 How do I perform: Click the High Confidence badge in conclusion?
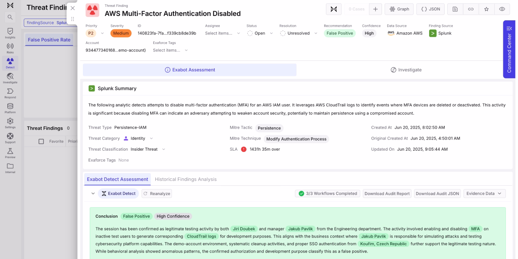pyautogui.click(x=173, y=216)
